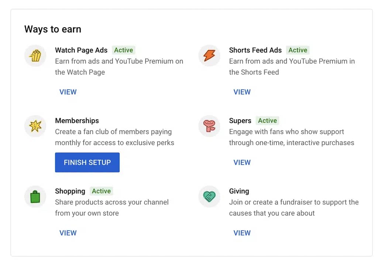This screenshot has height=261, width=378.
Task: Open VIEW link under Shopping
Action: point(68,233)
